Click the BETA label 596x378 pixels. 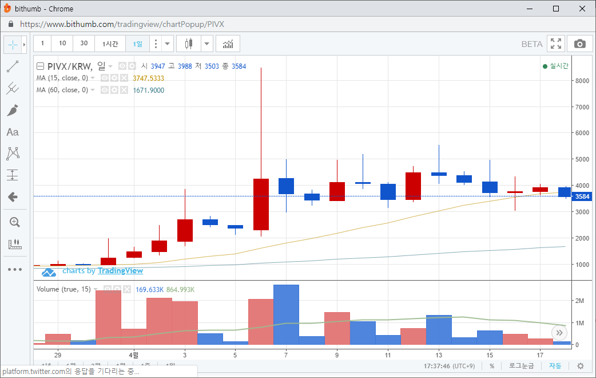click(532, 44)
